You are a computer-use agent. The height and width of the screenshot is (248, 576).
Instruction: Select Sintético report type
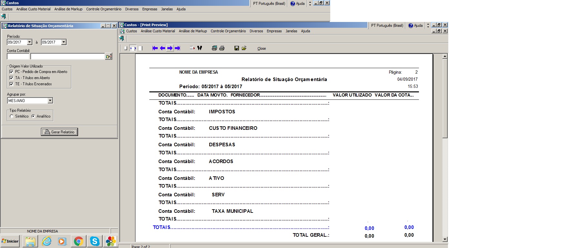pyautogui.click(x=12, y=116)
